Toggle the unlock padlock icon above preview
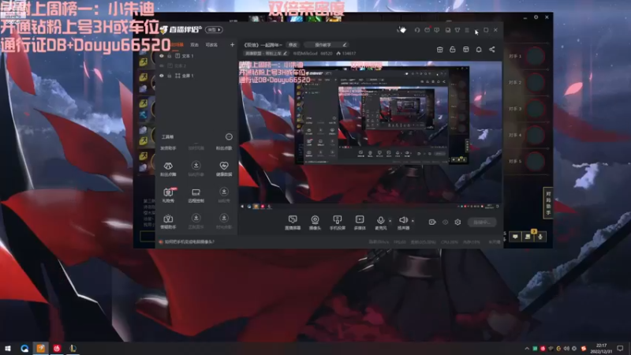The height and width of the screenshot is (355, 631). coord(452,50)
